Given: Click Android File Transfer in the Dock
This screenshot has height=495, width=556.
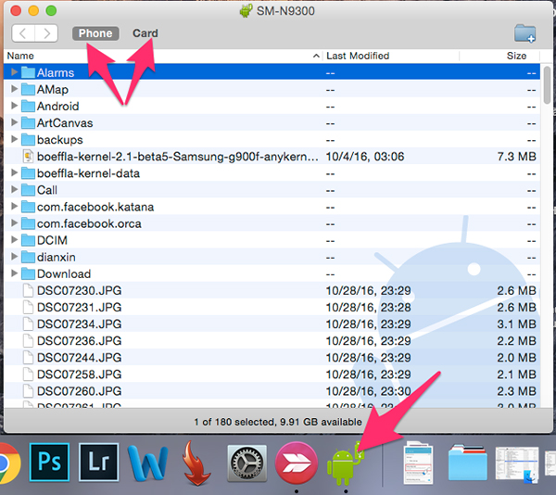Looking at the screenshot, I should [346, 463].
